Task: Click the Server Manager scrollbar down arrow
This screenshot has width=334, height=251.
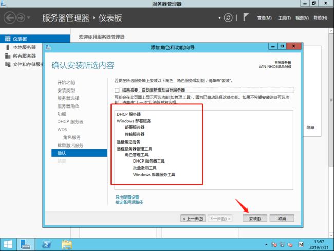Action: click(331, 235)
